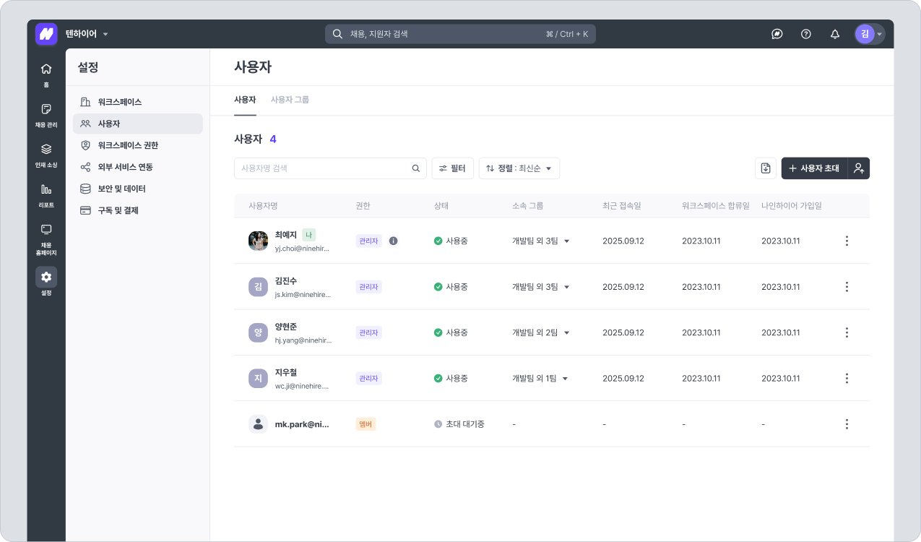921x542 pixels.
Task: Click 초대 대기중 status text
Action: pyautogui.click(x=465, y=424)
